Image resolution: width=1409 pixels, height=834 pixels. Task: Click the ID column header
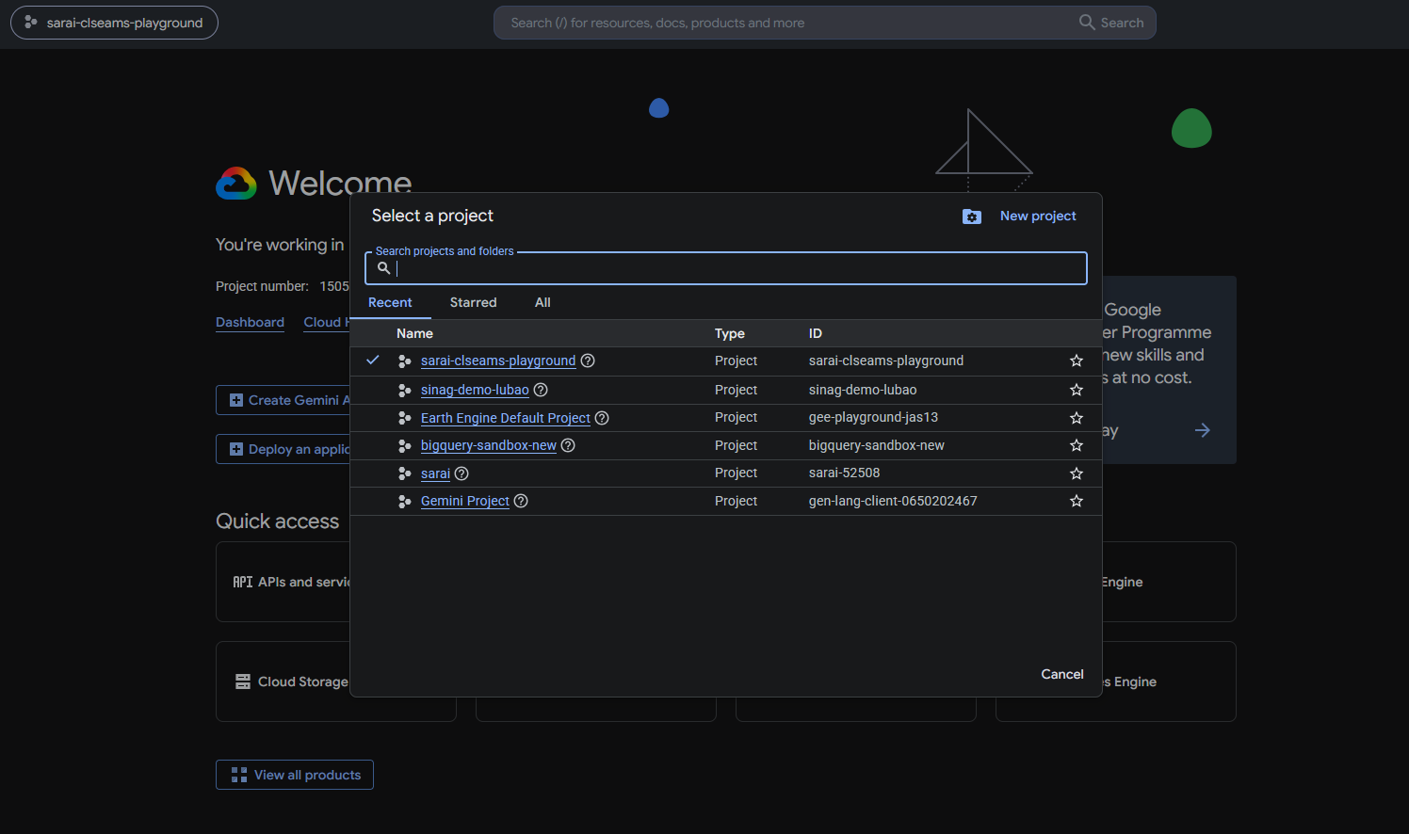[816, 333]
